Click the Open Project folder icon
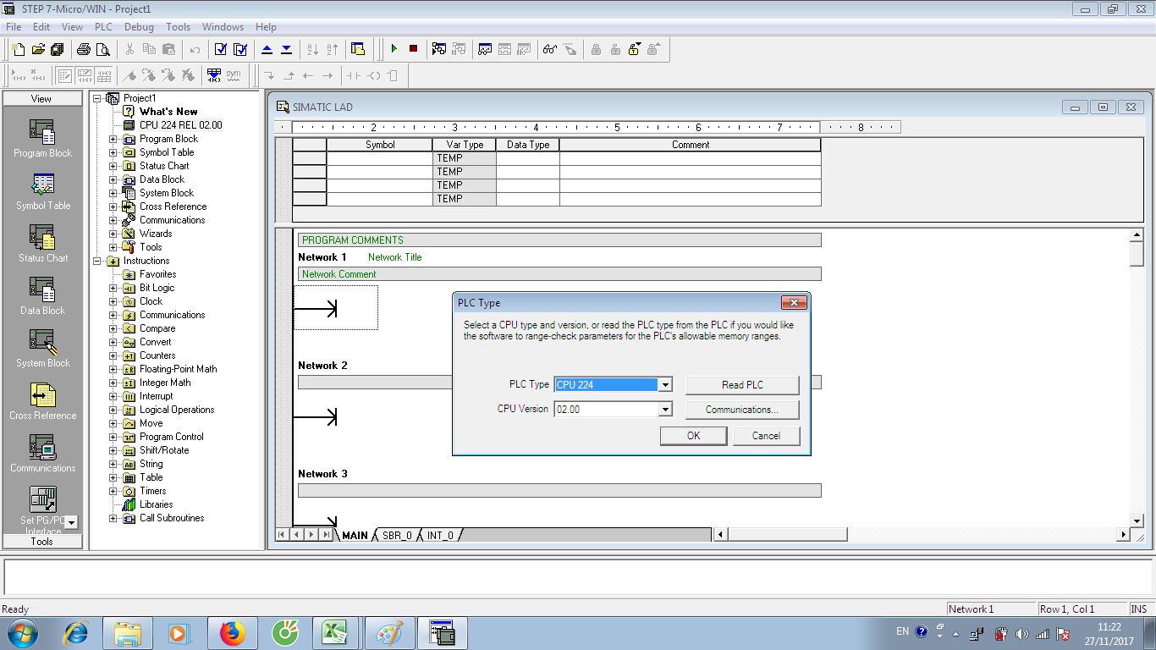 click(x=38, y=49)
